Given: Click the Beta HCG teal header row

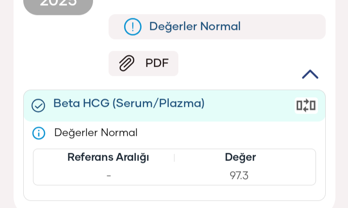Looking at the screenshot, I should coord(174,105).
